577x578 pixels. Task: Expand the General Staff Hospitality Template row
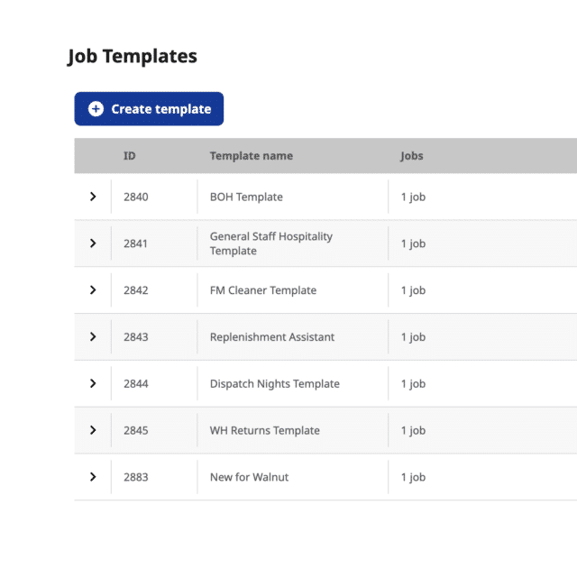93,243
